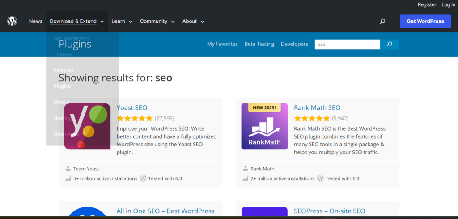Click the Yoast SEO star rating
Screen dimensions: 458x219
[x=134, y=118]
